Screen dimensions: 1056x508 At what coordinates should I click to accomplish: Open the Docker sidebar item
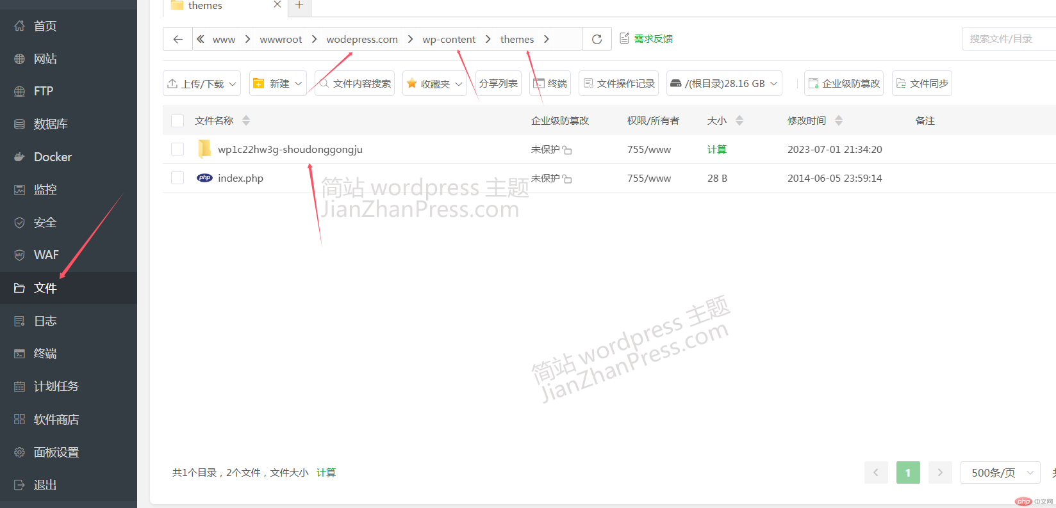[69, 157]
